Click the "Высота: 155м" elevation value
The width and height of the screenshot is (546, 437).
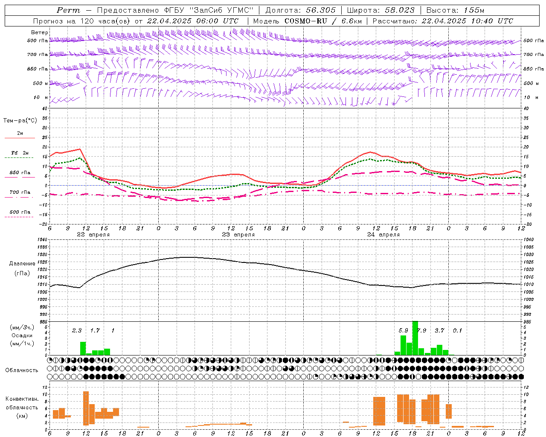455,10
